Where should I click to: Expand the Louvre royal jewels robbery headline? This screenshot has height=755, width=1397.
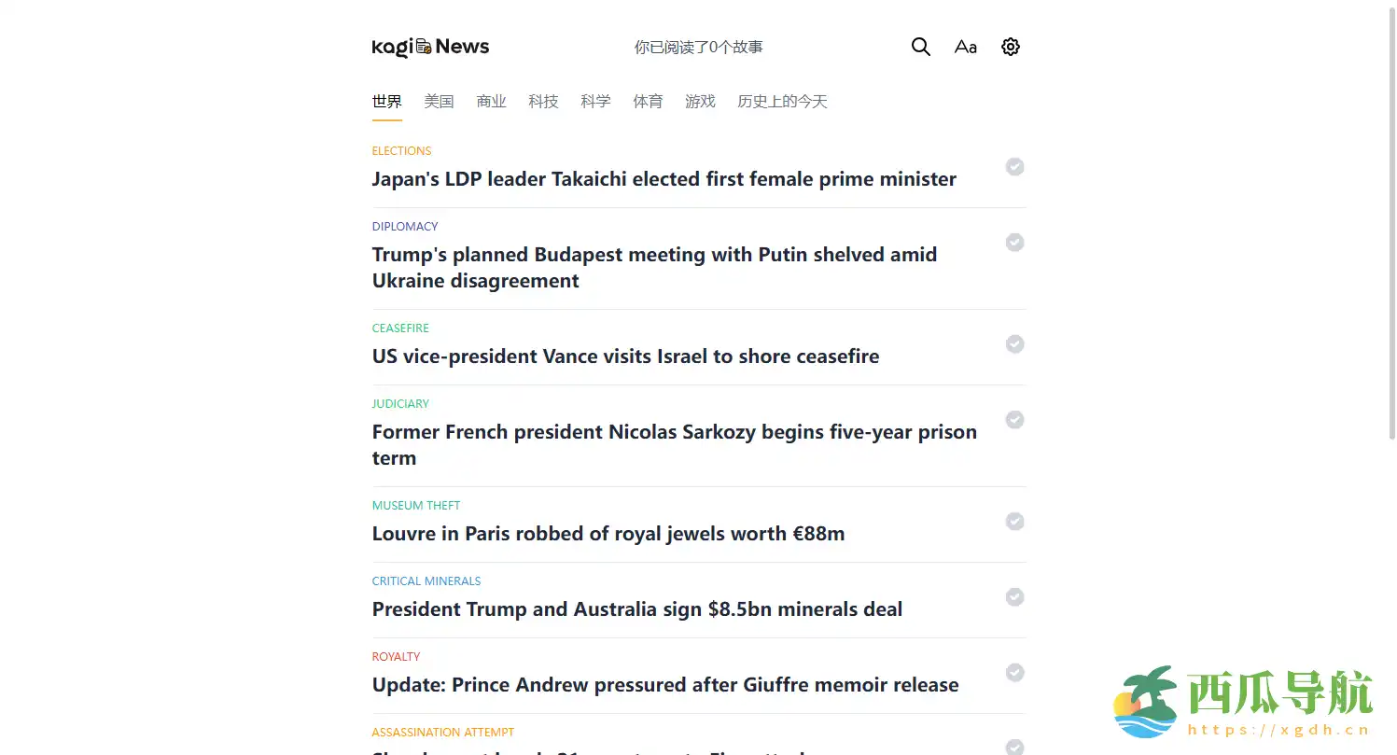click(x=608, y=534)
